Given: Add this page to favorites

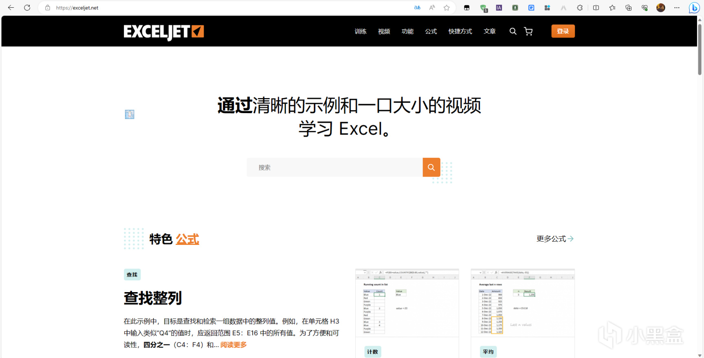Looking at the screenshot, I should (x=447, y=8).
